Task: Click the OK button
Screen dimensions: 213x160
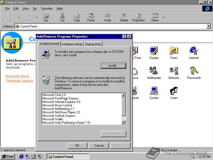Action: tap(77, 146)
